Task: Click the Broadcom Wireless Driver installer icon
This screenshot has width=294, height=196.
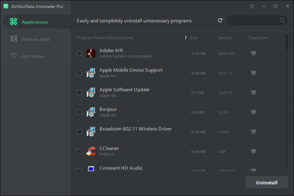Action: pos(91,132)
